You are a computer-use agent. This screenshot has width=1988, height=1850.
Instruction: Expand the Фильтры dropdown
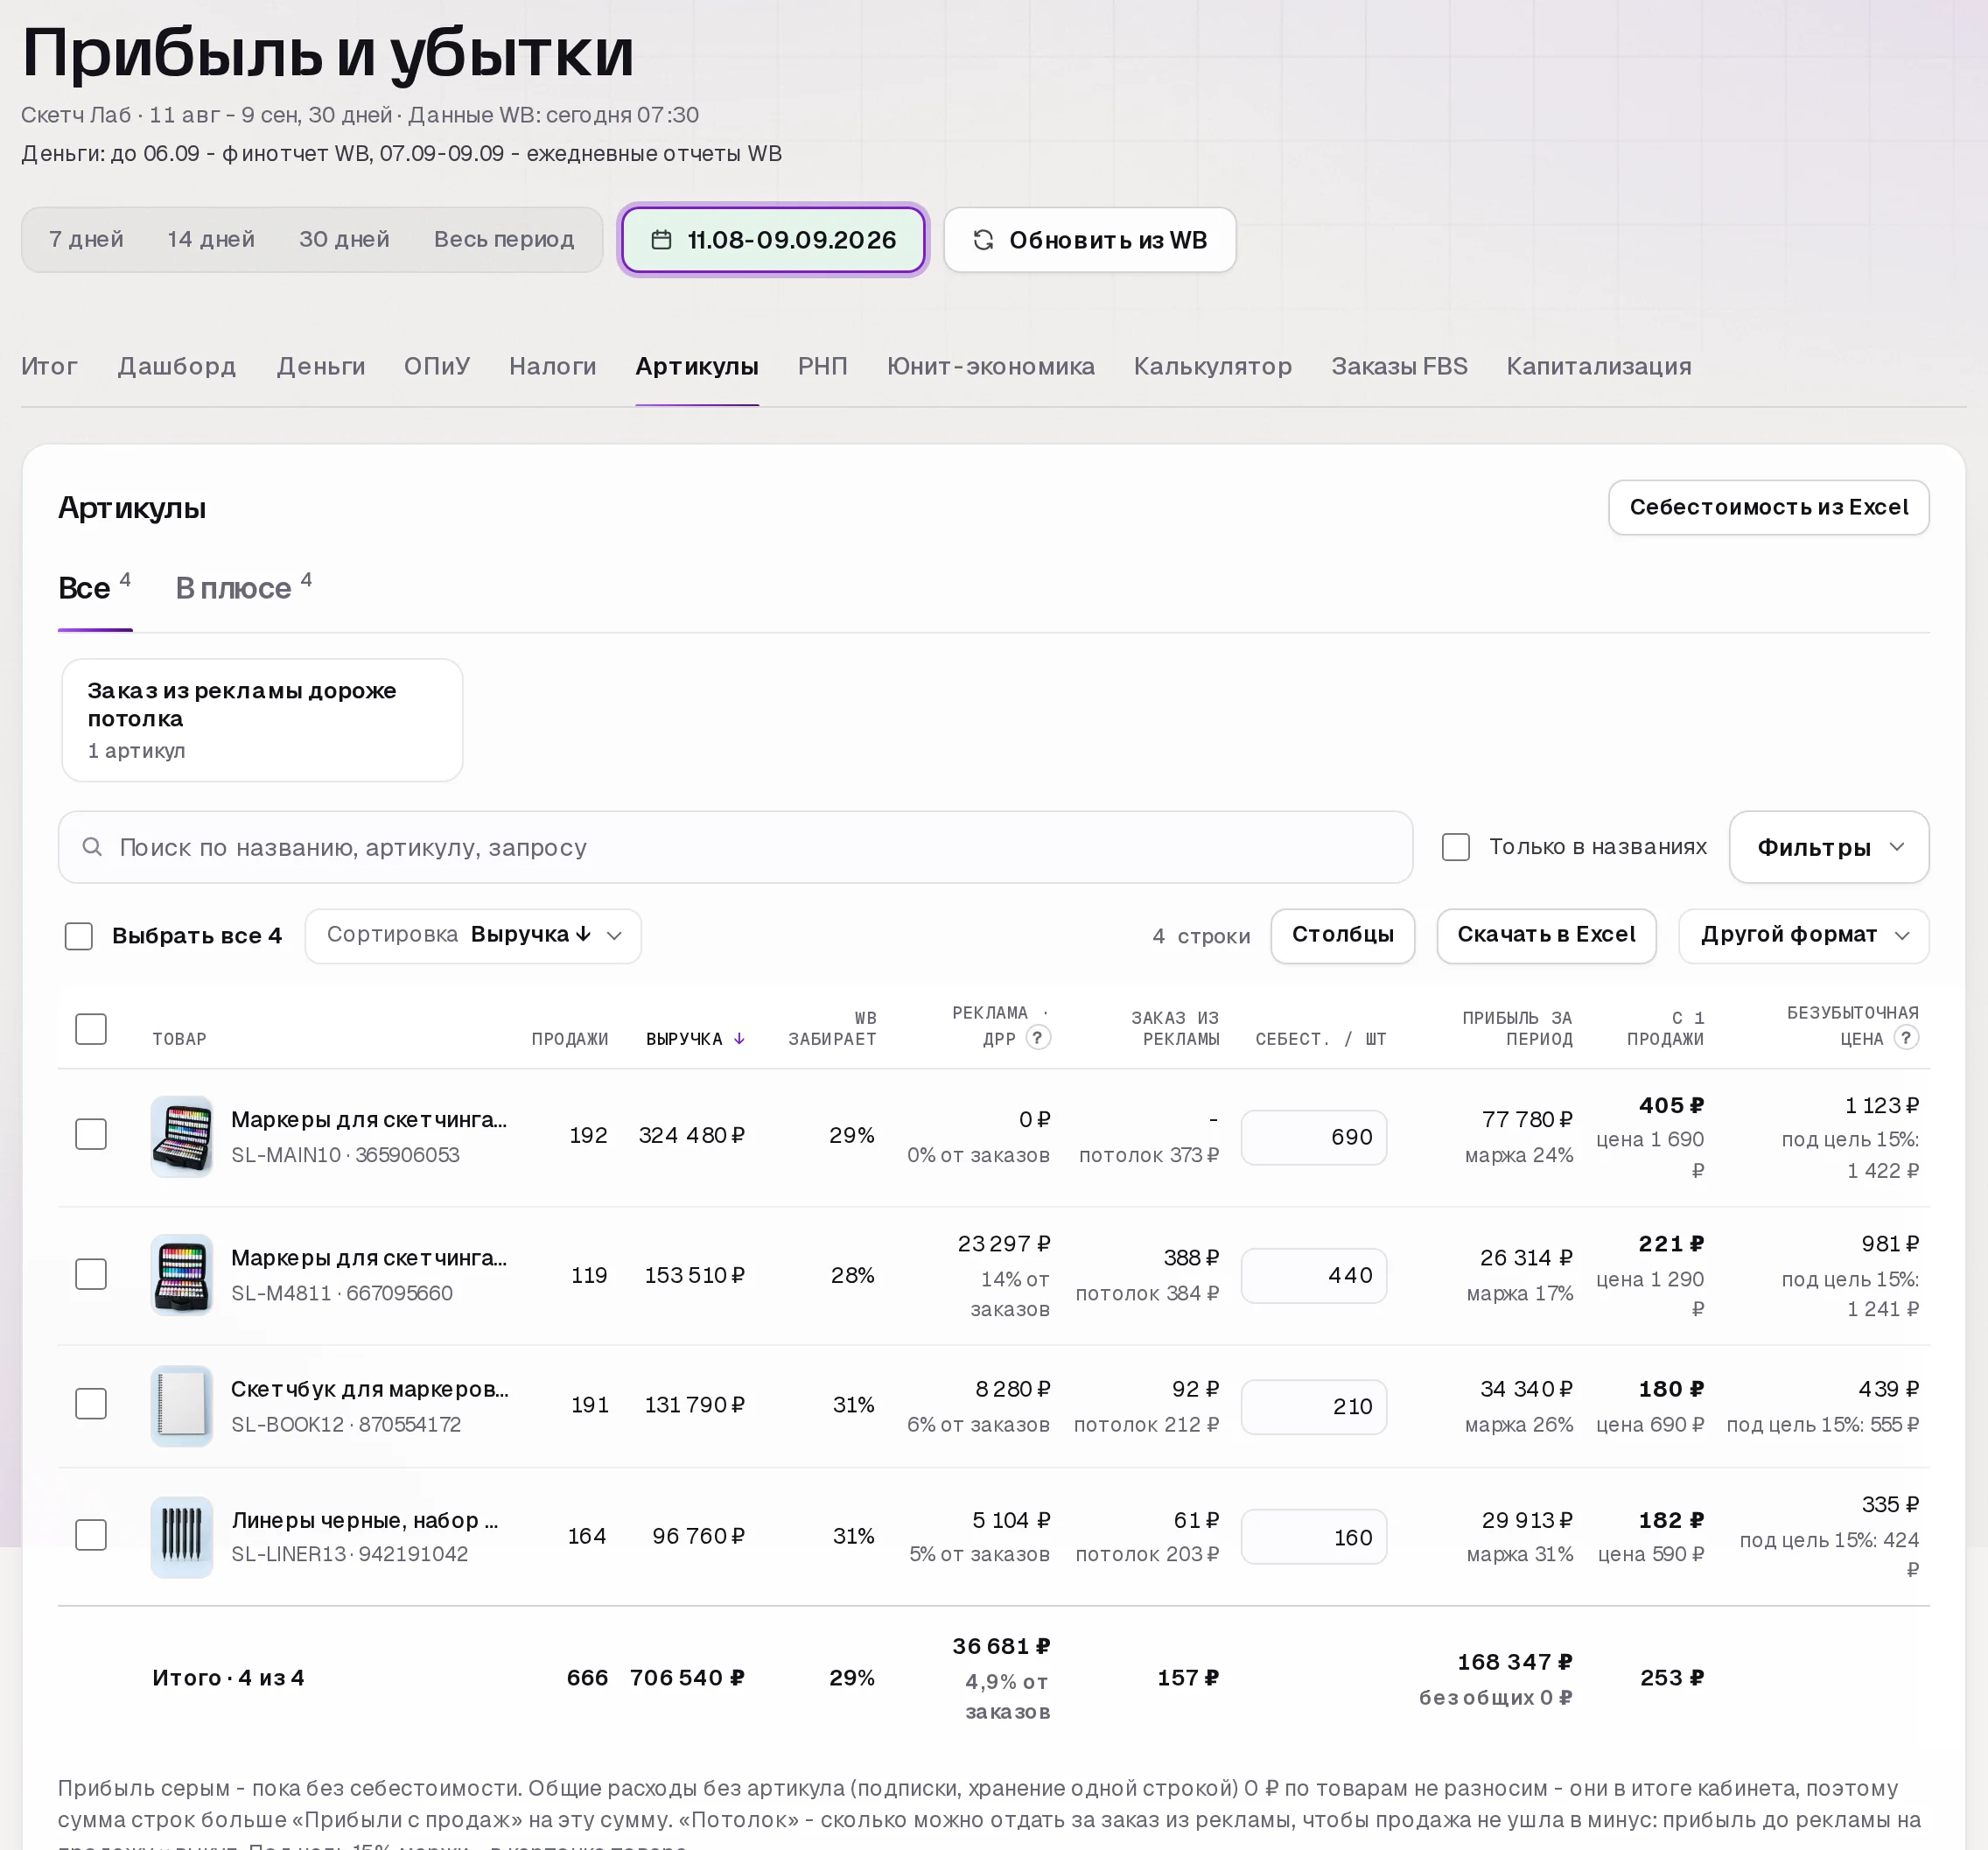coord(1828,847)
